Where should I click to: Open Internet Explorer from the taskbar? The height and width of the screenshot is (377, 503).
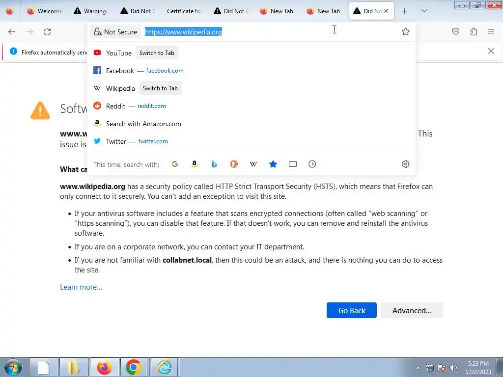tap(164, 367)
